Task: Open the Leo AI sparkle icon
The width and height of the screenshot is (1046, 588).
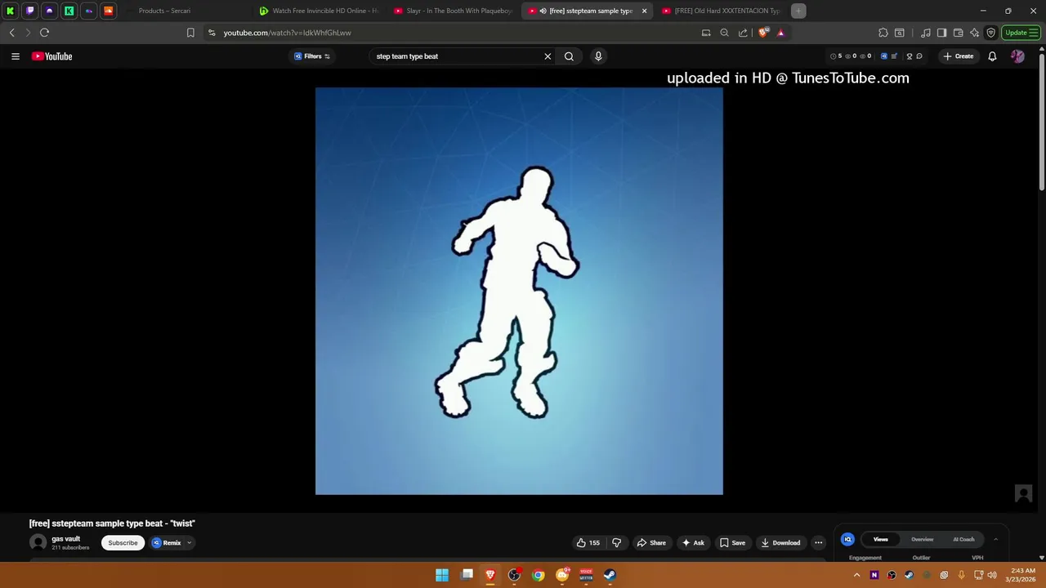Action: click(974, 33)
